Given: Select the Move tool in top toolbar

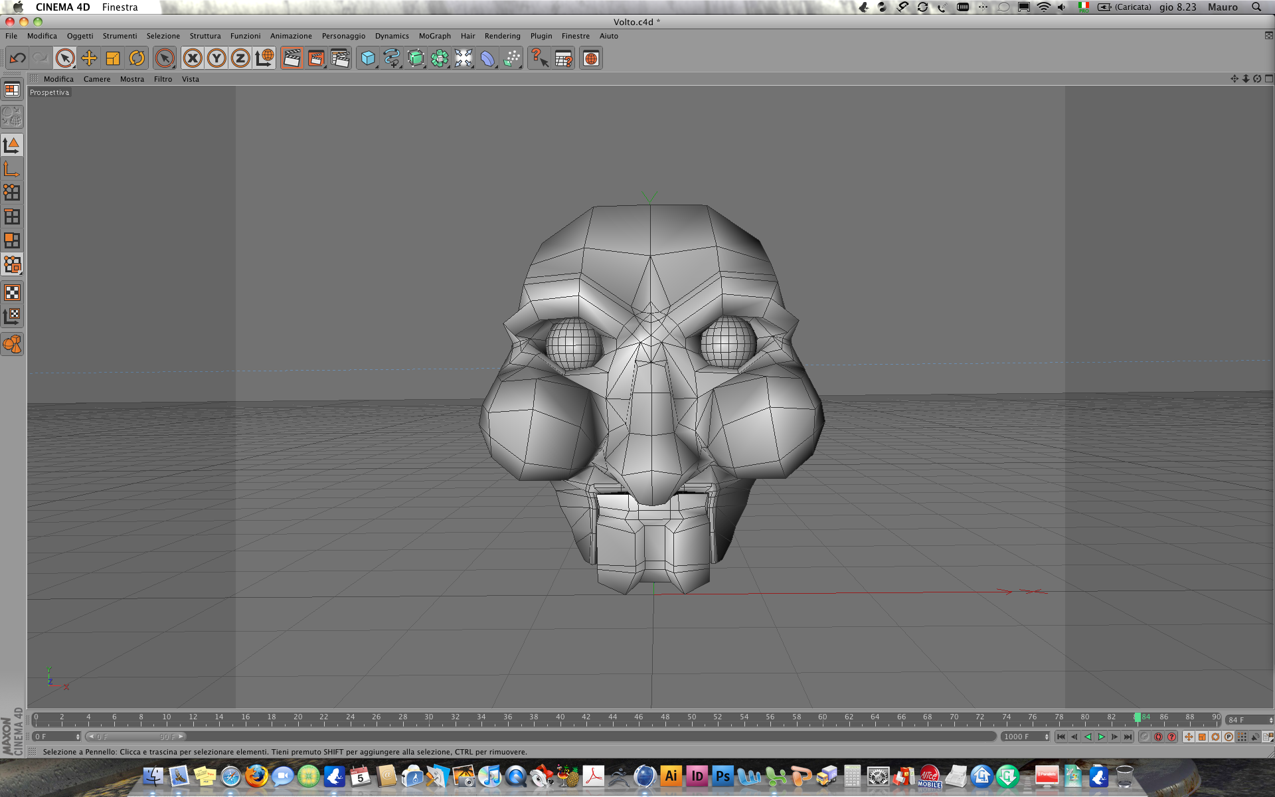Looking at the screenshot, I should point(89,58).
